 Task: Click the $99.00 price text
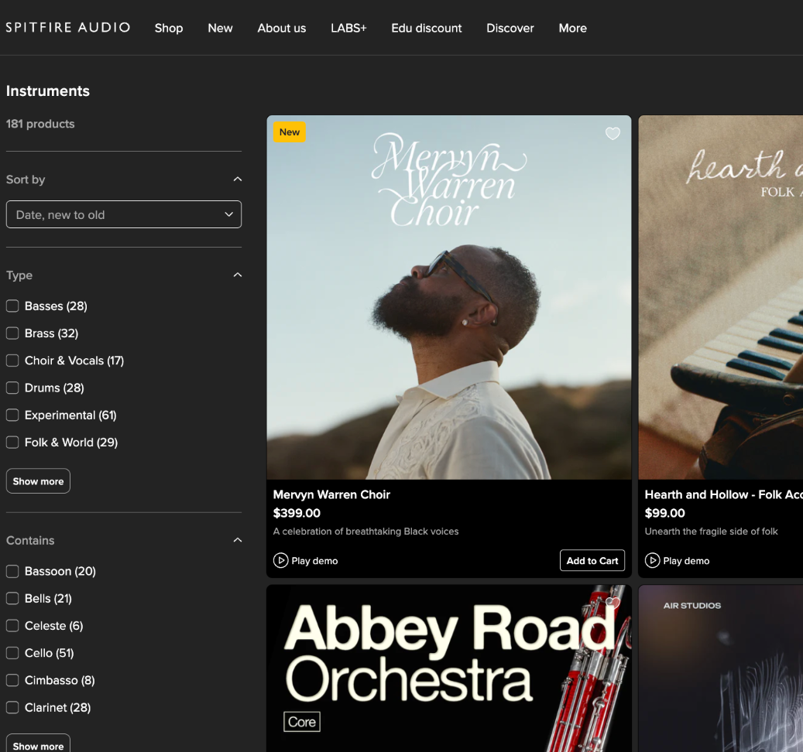click(664, 513)
